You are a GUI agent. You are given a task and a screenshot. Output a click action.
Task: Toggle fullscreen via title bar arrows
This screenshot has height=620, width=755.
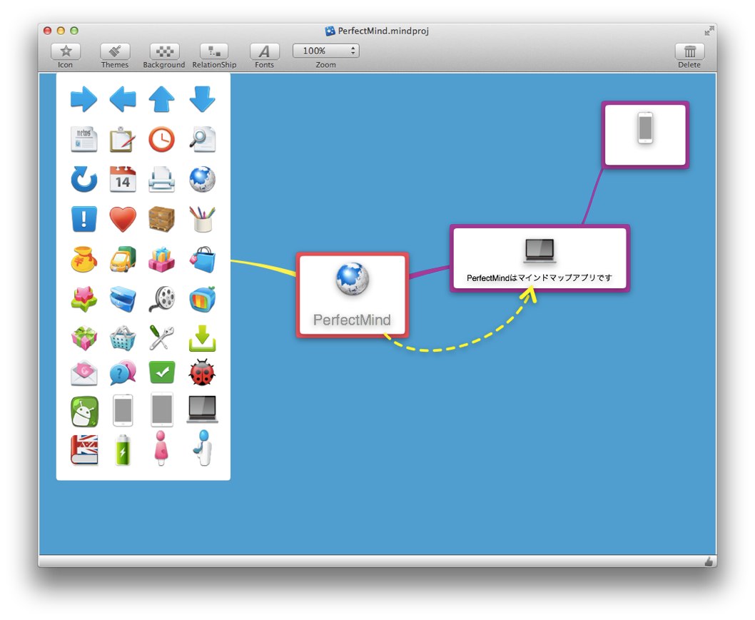(x=709, y=31)
